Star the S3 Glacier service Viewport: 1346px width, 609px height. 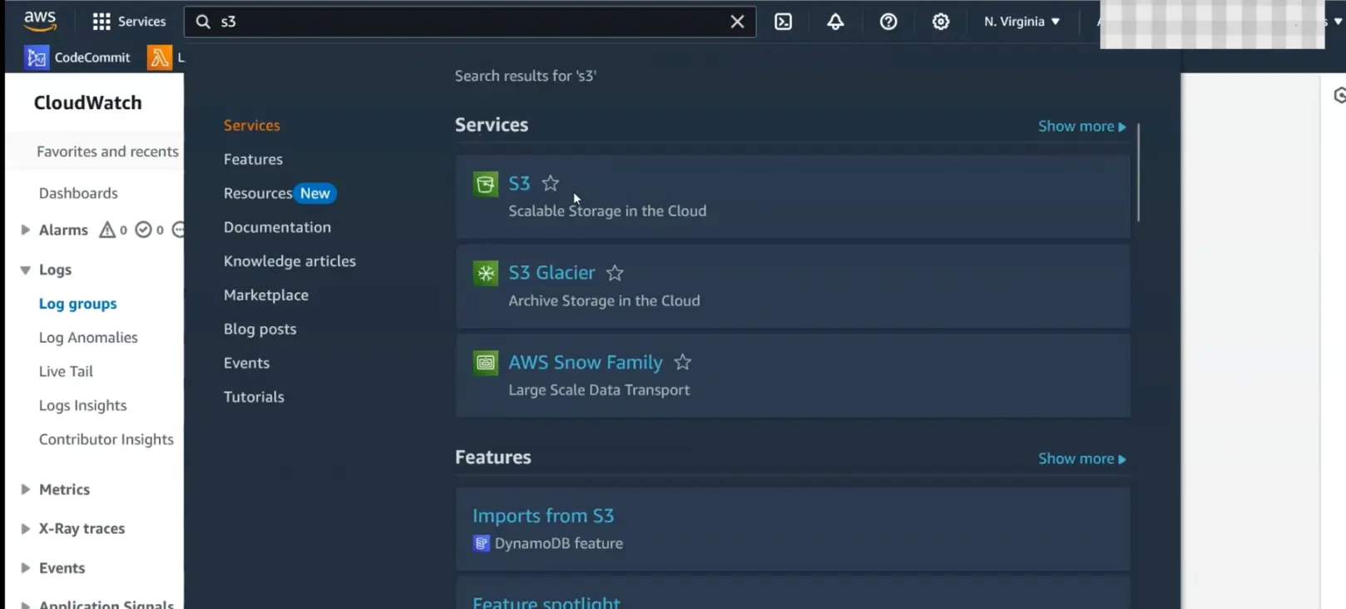coord(615,273)
